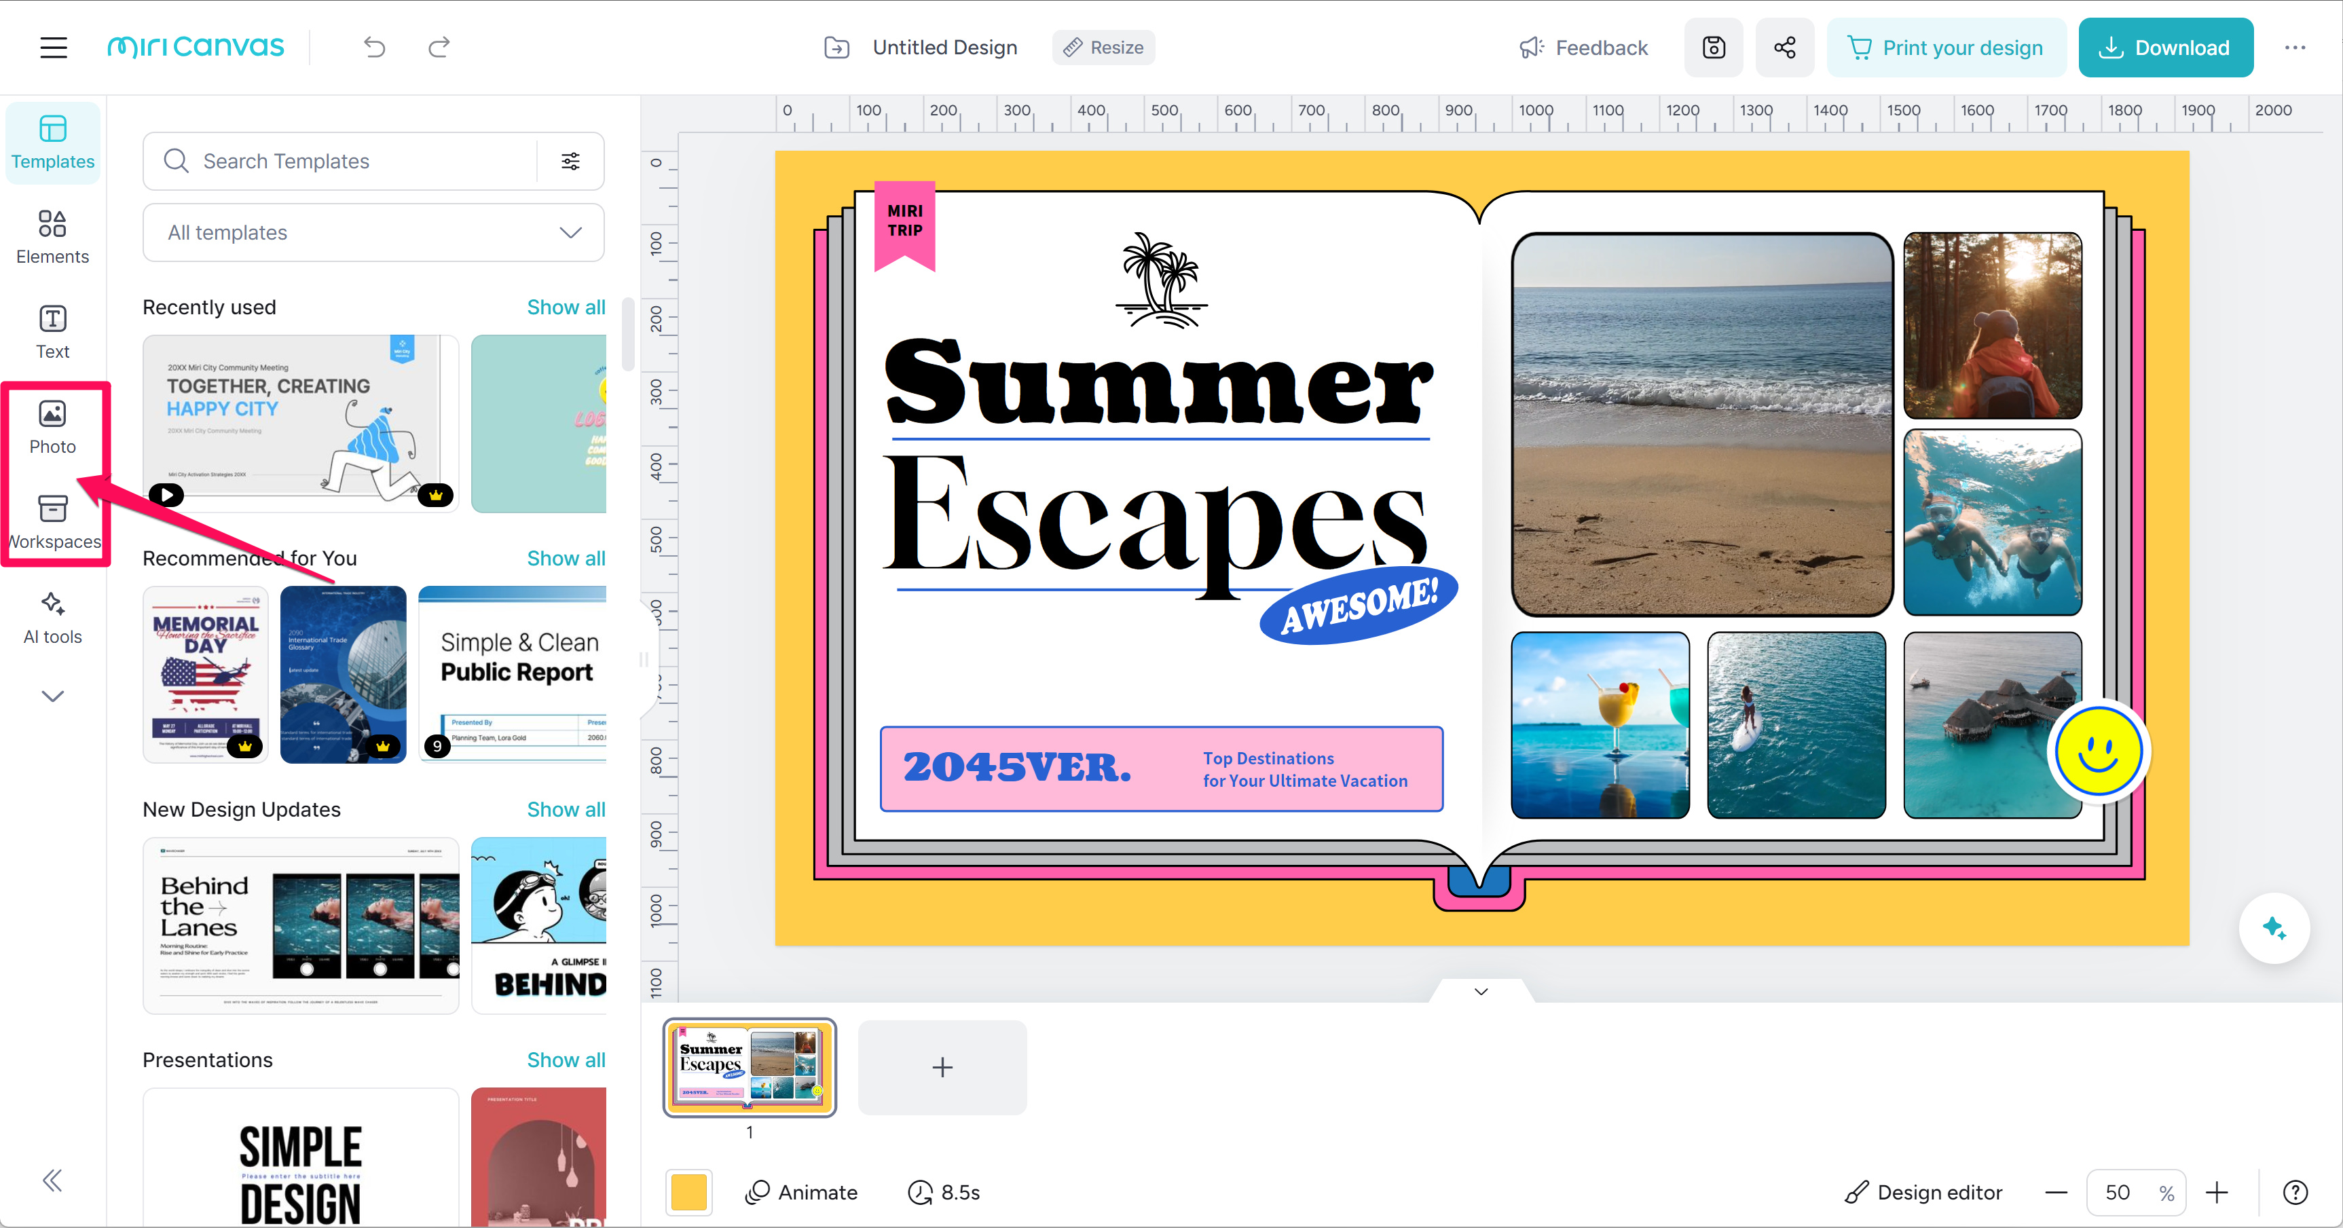Screen dimensions: 2343x1228
Task: Click the AI sparkle floating button
Action: pos(2274,928)
